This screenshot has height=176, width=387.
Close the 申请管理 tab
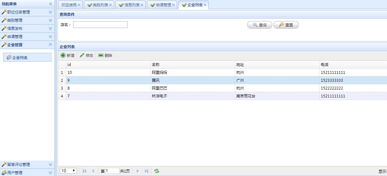point(174,5)
